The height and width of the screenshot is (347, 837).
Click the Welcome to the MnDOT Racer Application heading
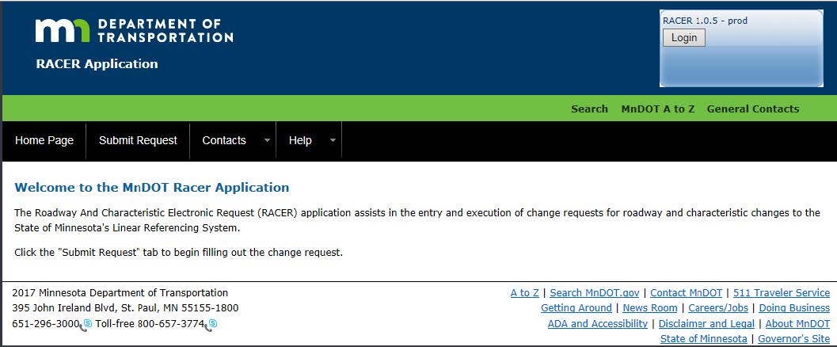152,188
